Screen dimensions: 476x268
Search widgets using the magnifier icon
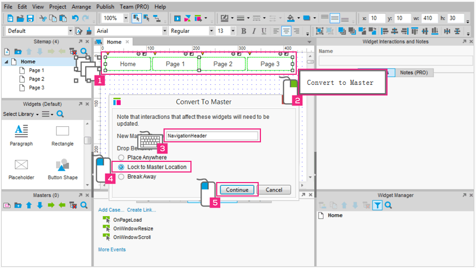[x=60, y=114]
